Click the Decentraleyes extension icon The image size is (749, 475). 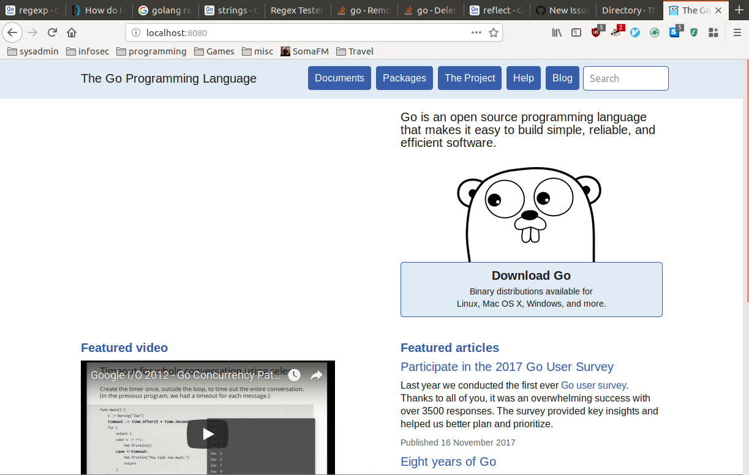click(x=654, y=32)
